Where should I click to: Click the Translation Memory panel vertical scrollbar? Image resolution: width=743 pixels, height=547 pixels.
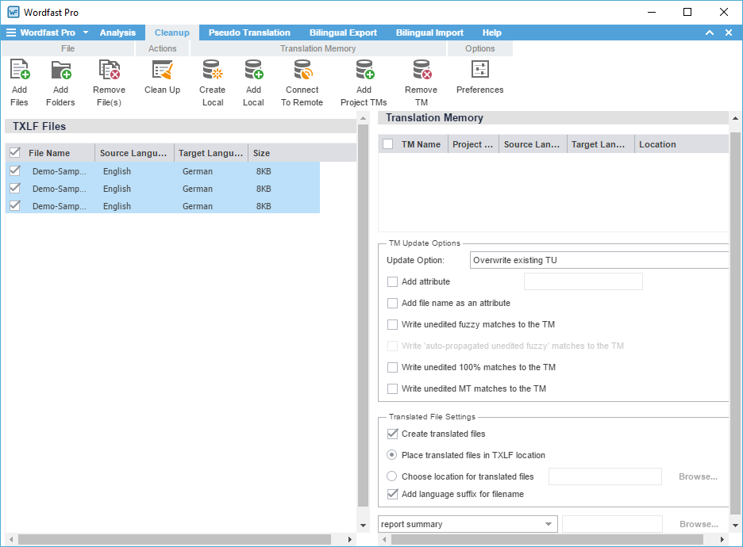[x=735, y=323]
